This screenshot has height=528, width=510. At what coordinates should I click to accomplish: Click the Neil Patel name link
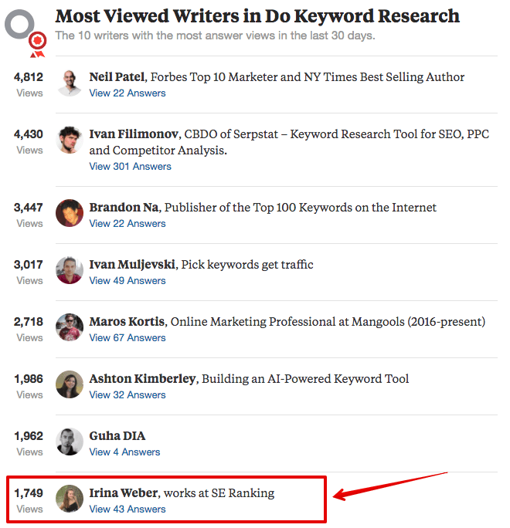tap(117, 77)
